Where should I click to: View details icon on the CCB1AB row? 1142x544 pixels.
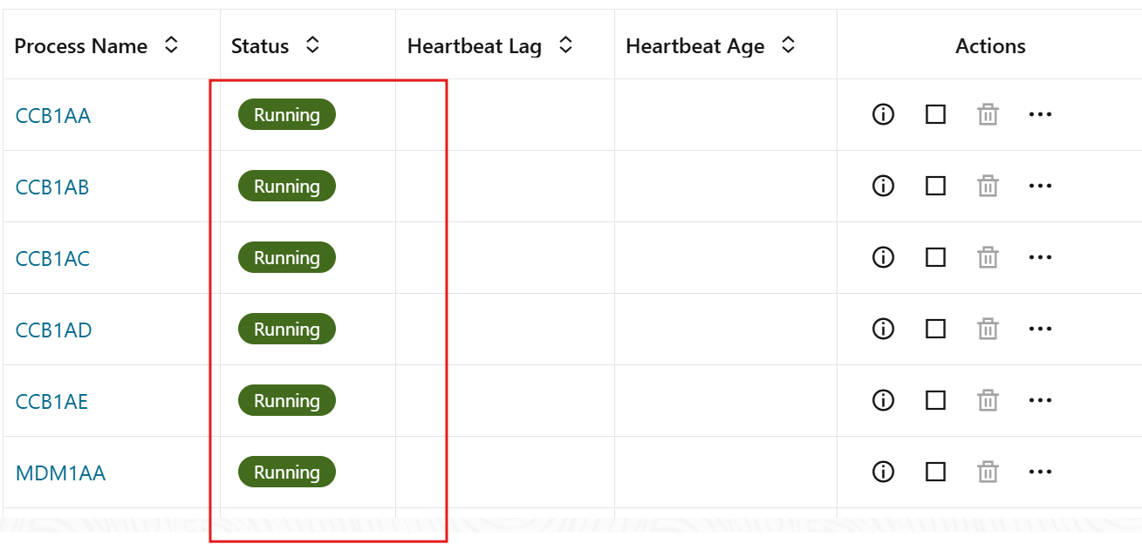tap(882, 186)
